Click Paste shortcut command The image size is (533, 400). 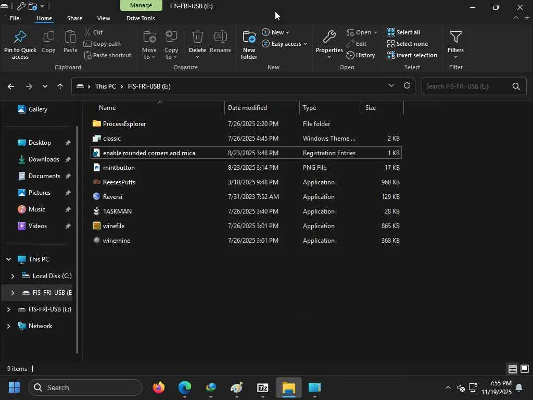(107, 55)
